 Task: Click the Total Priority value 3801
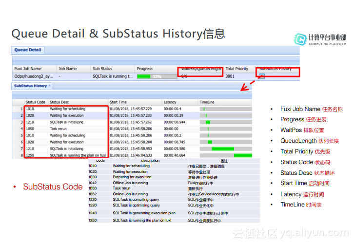(230, 76)
